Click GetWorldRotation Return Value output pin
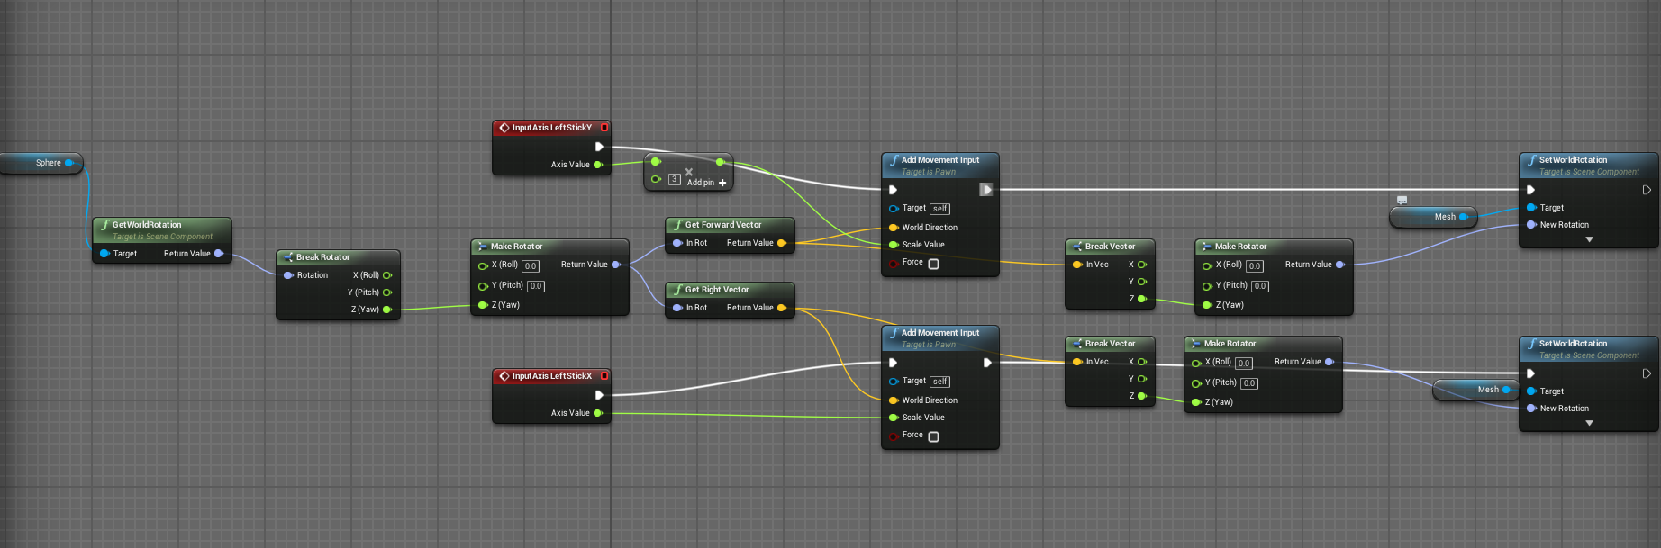The image size is (1661, 548). [218, 254]
